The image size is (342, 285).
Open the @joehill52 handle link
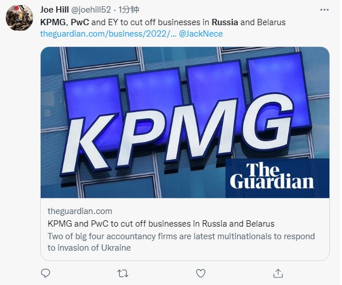pos(91,10)
